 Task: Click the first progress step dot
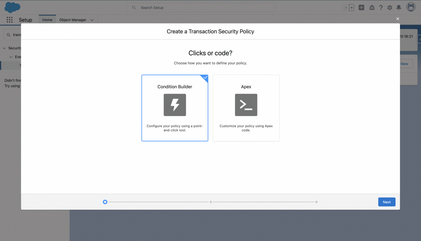[x=105, y=202]
